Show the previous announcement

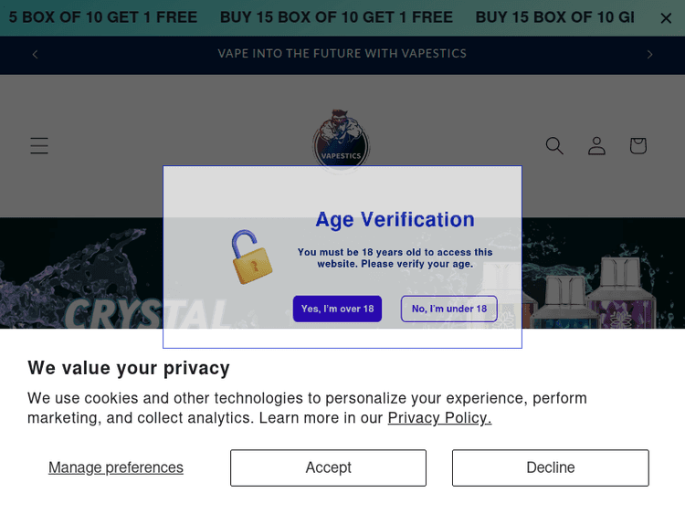35,55
